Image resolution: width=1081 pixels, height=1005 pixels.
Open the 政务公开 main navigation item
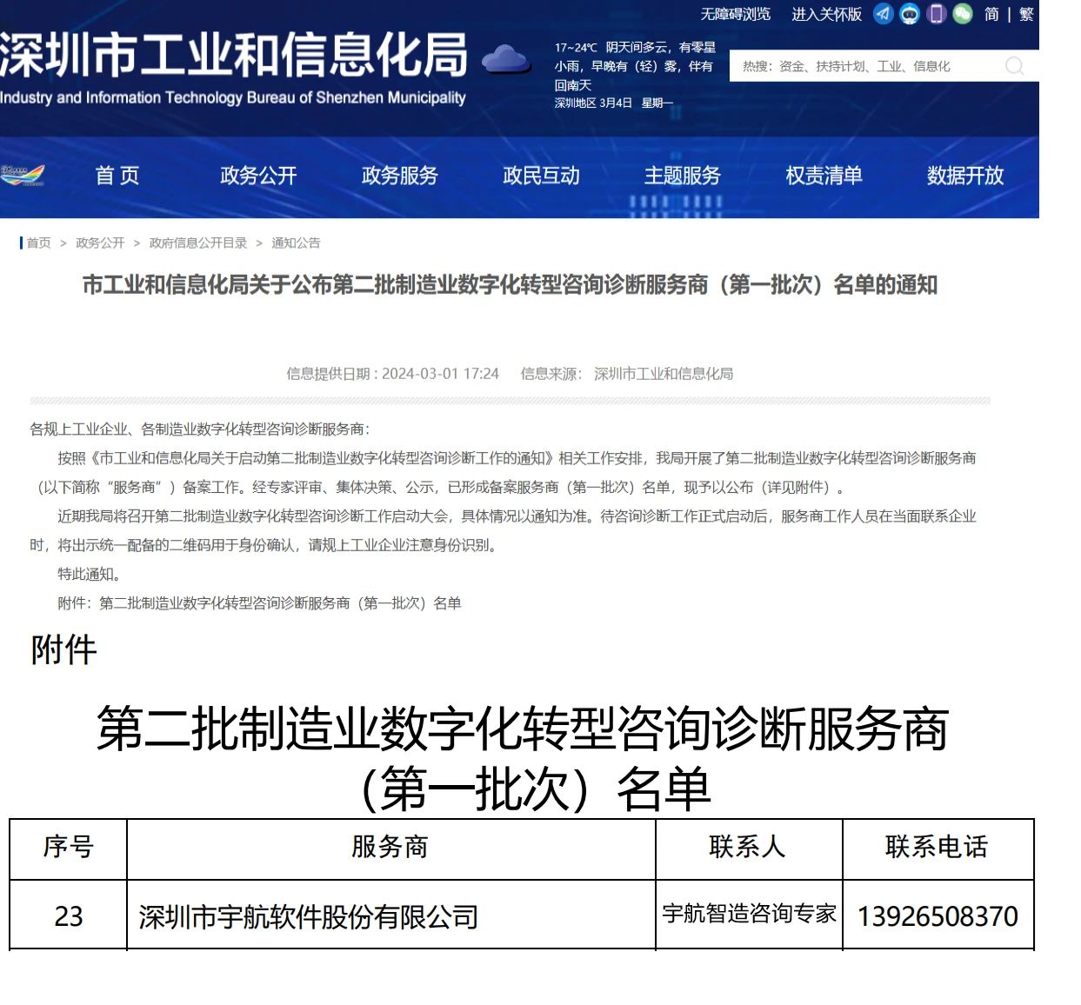pyautogui.click(x=258, y=176)
